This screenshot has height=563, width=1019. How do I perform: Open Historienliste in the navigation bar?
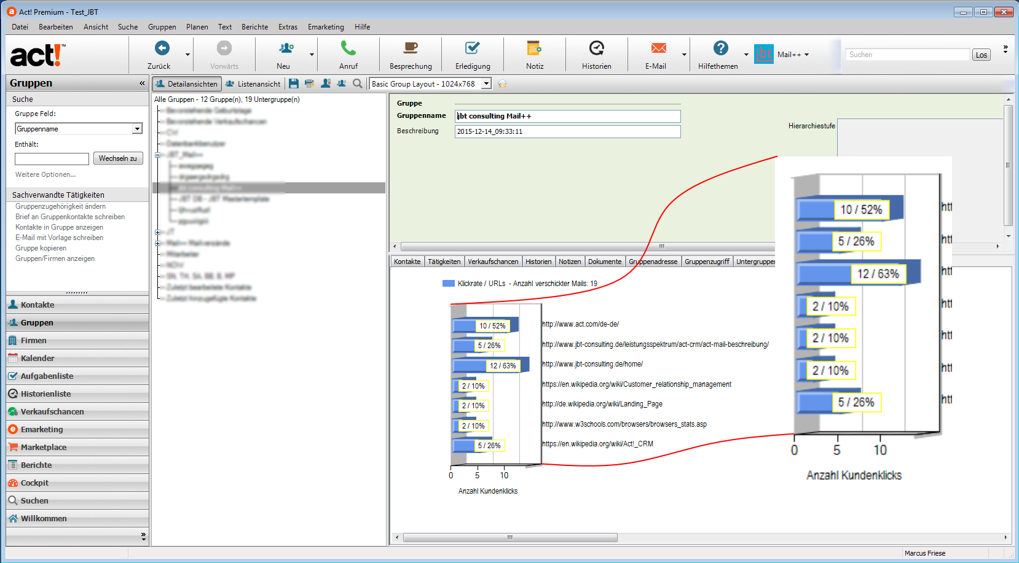[x=77, y=394]
